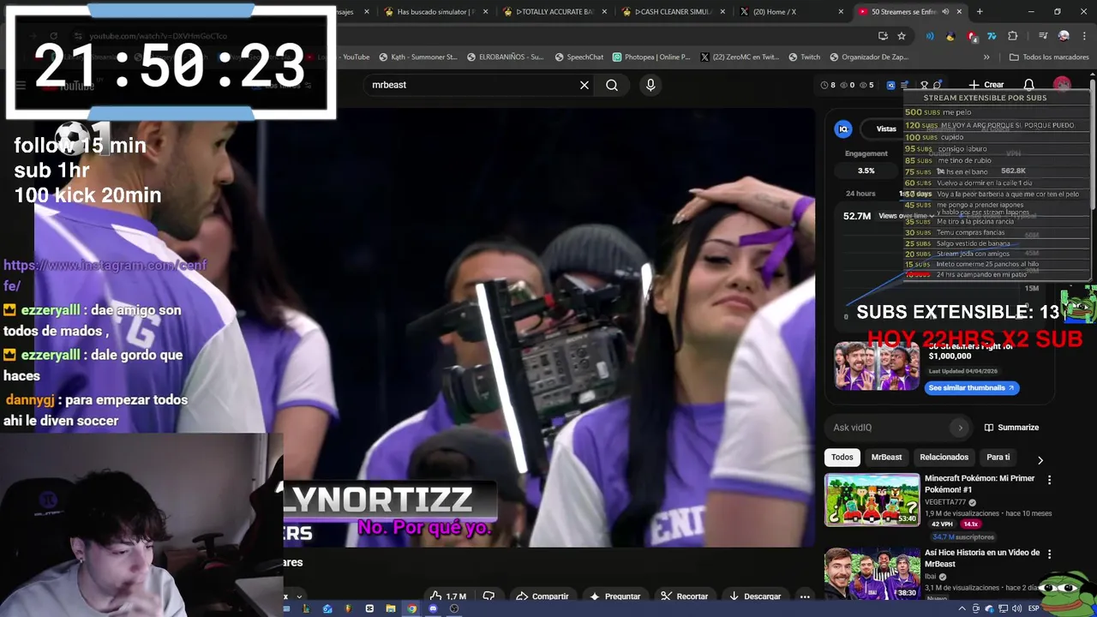
Task: Open options menu for Así Hice Historia video
Action: click(x=1049, y=554)
